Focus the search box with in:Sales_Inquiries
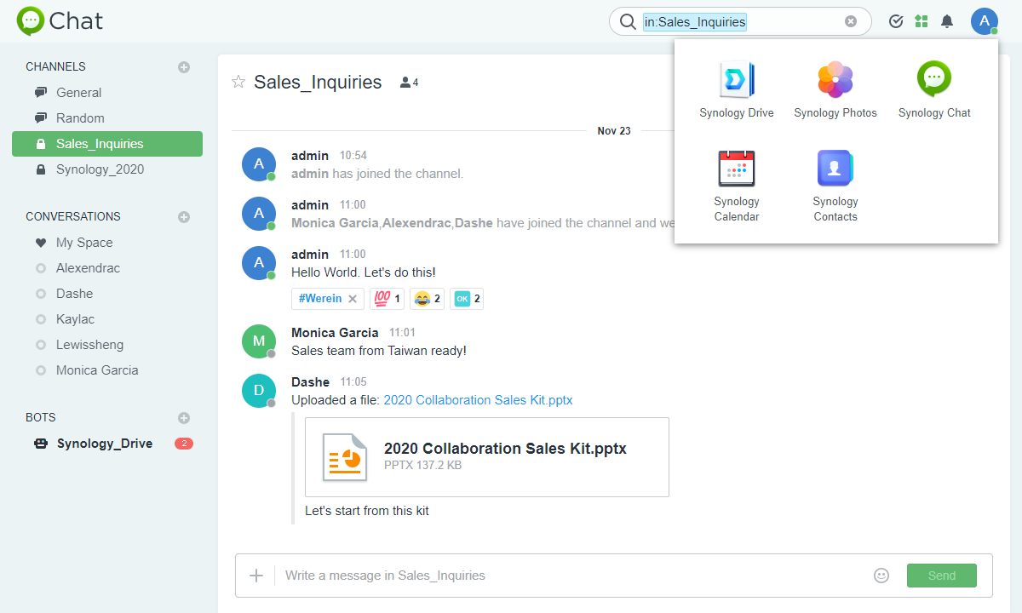This screenshot has width=1022, height=613. click(739, 22)
